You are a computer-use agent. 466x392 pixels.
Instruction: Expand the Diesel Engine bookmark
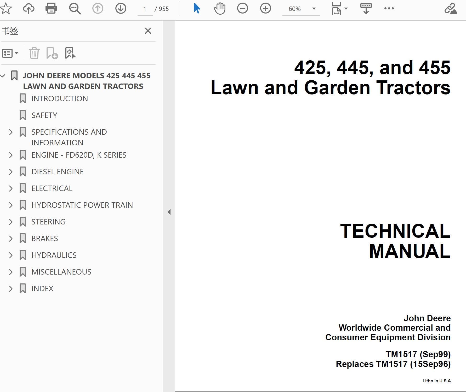[x=11, y=172]
